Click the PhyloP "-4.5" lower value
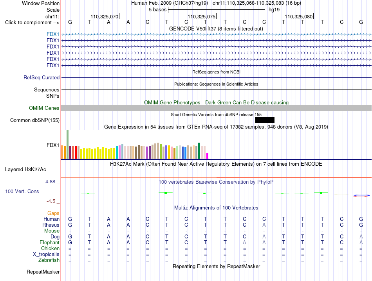 tap(51, 201)
